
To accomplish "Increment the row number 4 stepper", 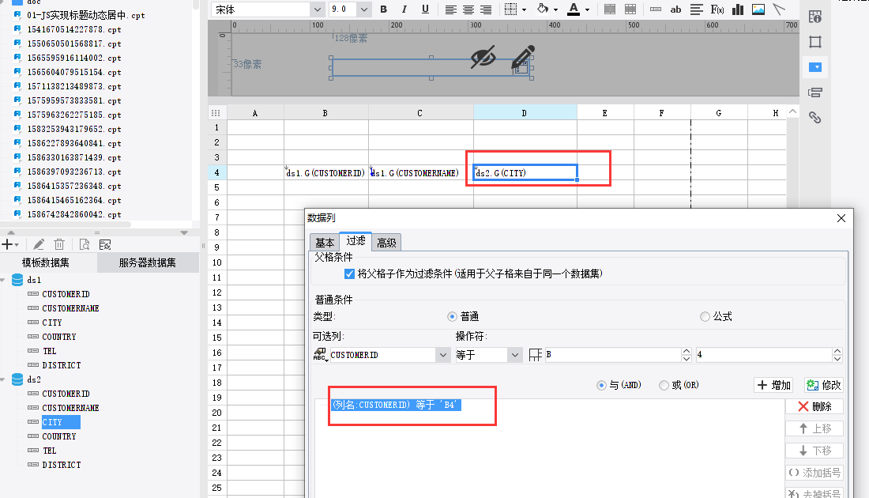I will click(837, 351).
